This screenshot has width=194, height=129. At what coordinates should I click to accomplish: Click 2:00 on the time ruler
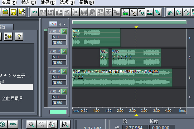120,110
